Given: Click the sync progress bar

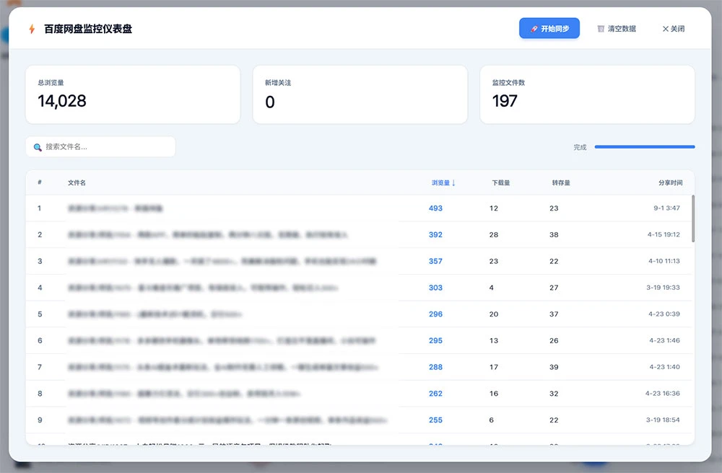Looking at the screenshot, I should coord(644,147).
